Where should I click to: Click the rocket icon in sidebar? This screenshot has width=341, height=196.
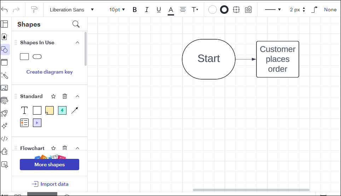tap(4, 113)
